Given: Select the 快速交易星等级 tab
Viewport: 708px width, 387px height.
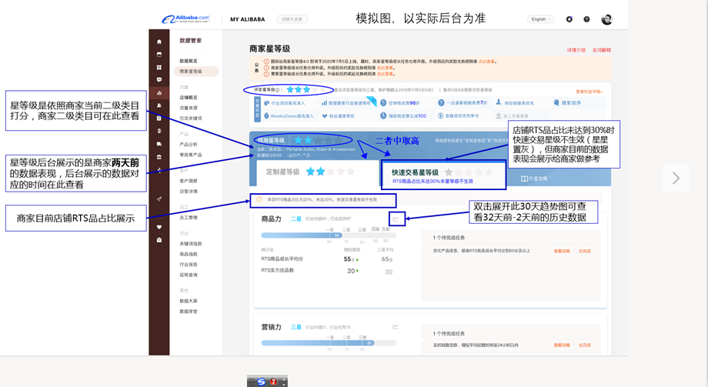Looking at the screenshot, I should pyautogui.click(x=442, y=174).
